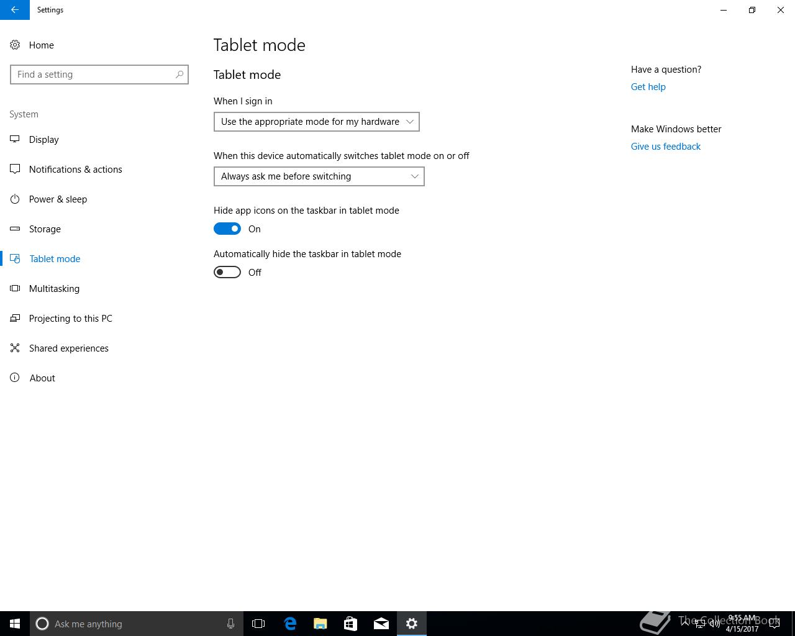The image size is (795, 636).
Task: Click the Get help link
Action: coord(648,87)
